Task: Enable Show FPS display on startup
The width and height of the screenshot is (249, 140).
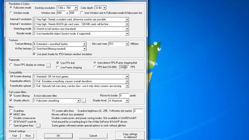Action: (x=11, y=65)
